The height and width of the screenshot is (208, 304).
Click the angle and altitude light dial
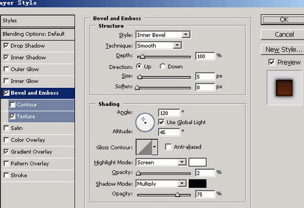(145, 123)
